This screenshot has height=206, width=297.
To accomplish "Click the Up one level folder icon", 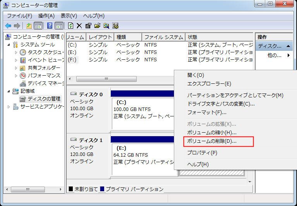I will (29, 26).
